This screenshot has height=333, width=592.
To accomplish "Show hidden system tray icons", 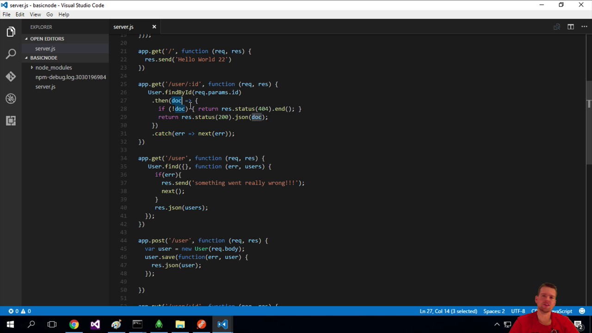I will (497, 325).
